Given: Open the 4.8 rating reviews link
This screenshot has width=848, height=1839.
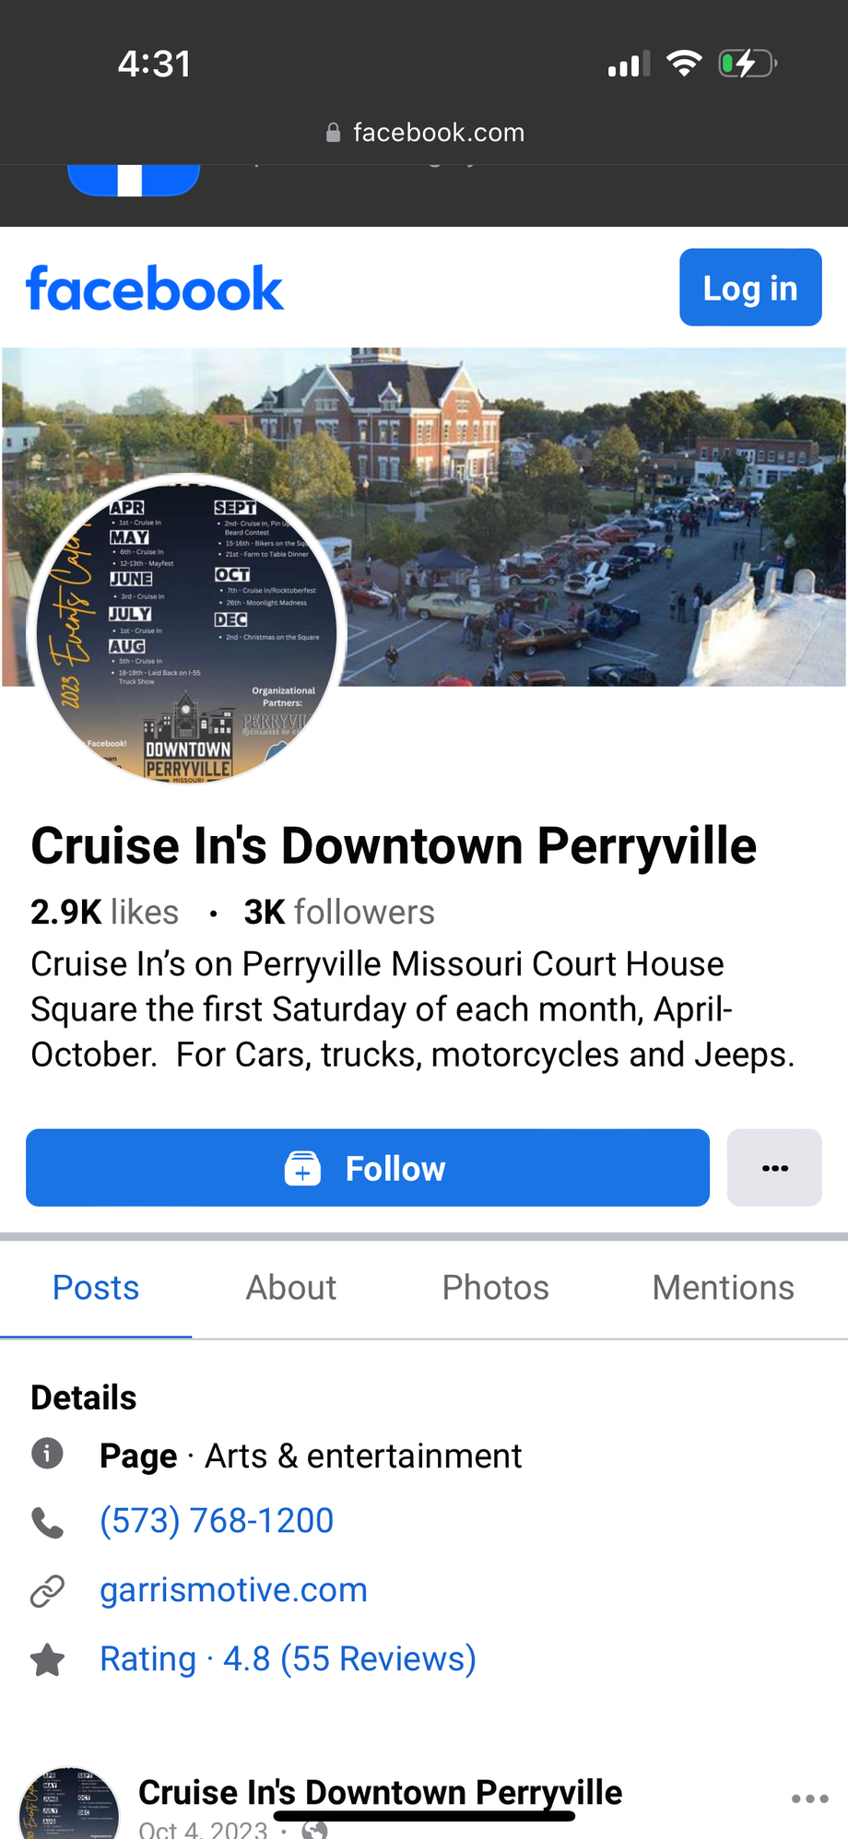Looking at the screenshot, I should (x=288, y=1659).
